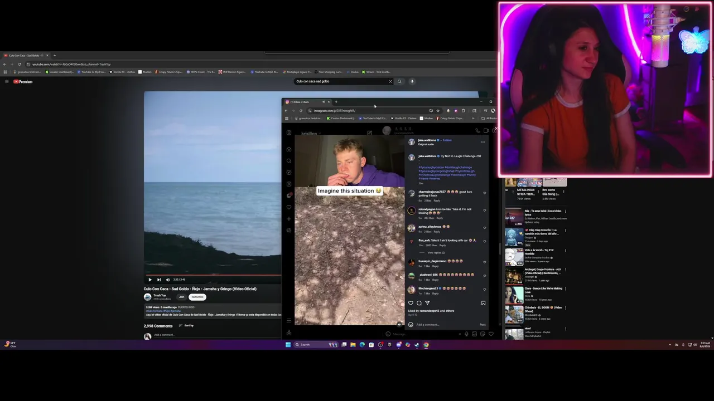Open post options three-dot menu
Image resolution: width=714 pixels, height=401 pixels.
(483, 142)
